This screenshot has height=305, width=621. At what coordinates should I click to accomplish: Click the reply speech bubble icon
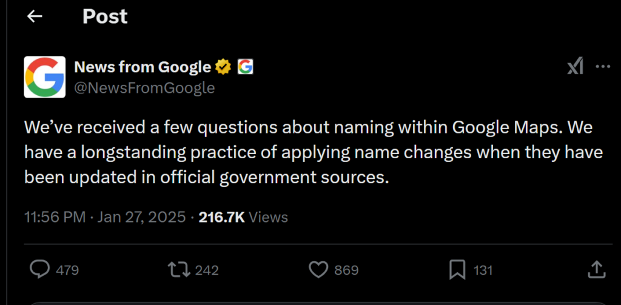(x=40, y=270)
